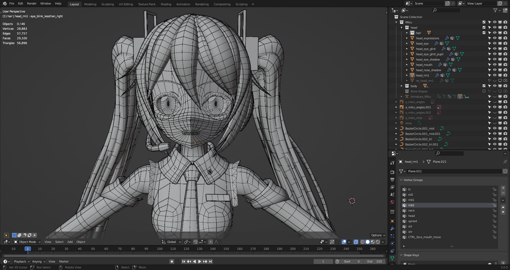Select the neck vertex group

click(x=412, y=211)
